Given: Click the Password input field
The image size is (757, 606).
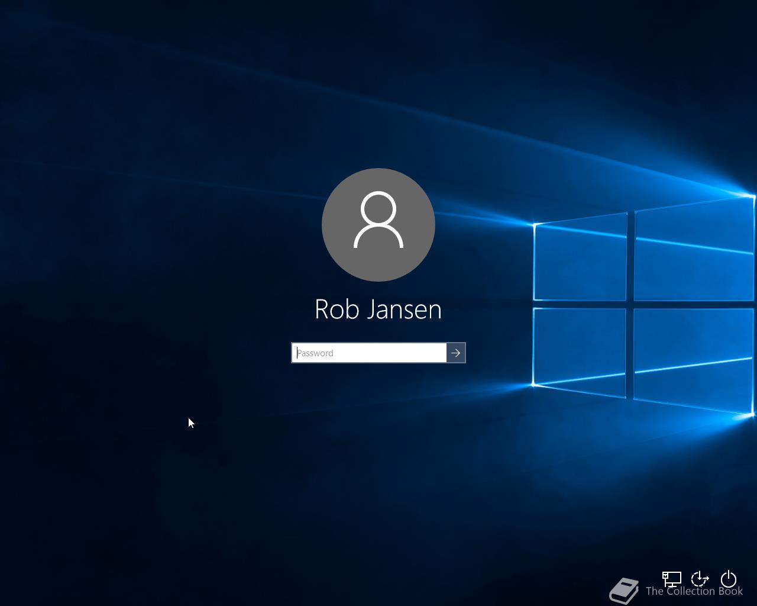Looking at the screenshot, I should click(369, 353).
